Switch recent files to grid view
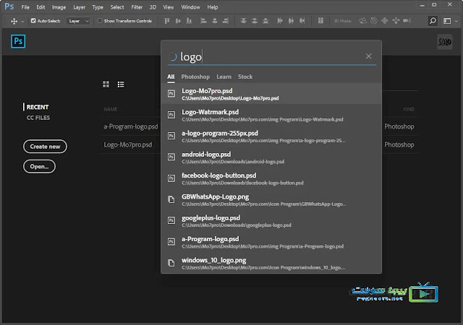 pyautogui.click(x=106, y=84)
